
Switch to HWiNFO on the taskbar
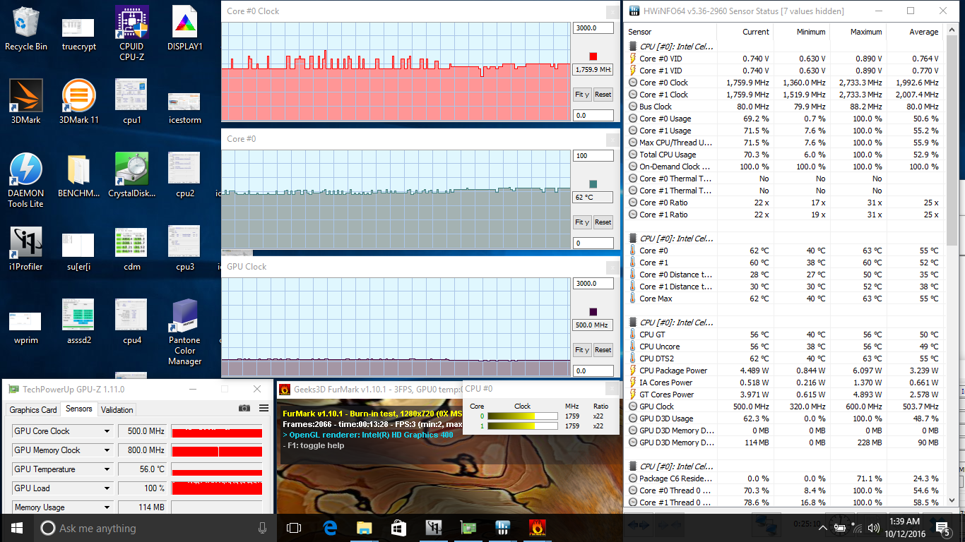click(x=502, y=528)
